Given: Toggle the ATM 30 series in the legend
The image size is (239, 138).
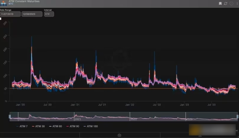Looking at the screenshot, I should 38,126.
